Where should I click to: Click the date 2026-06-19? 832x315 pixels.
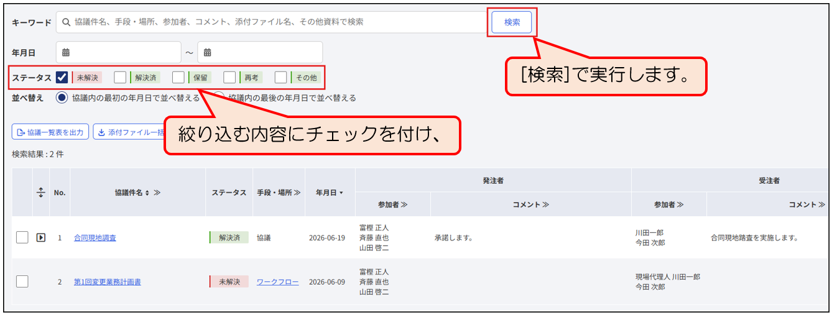click(x=327, y=237)
